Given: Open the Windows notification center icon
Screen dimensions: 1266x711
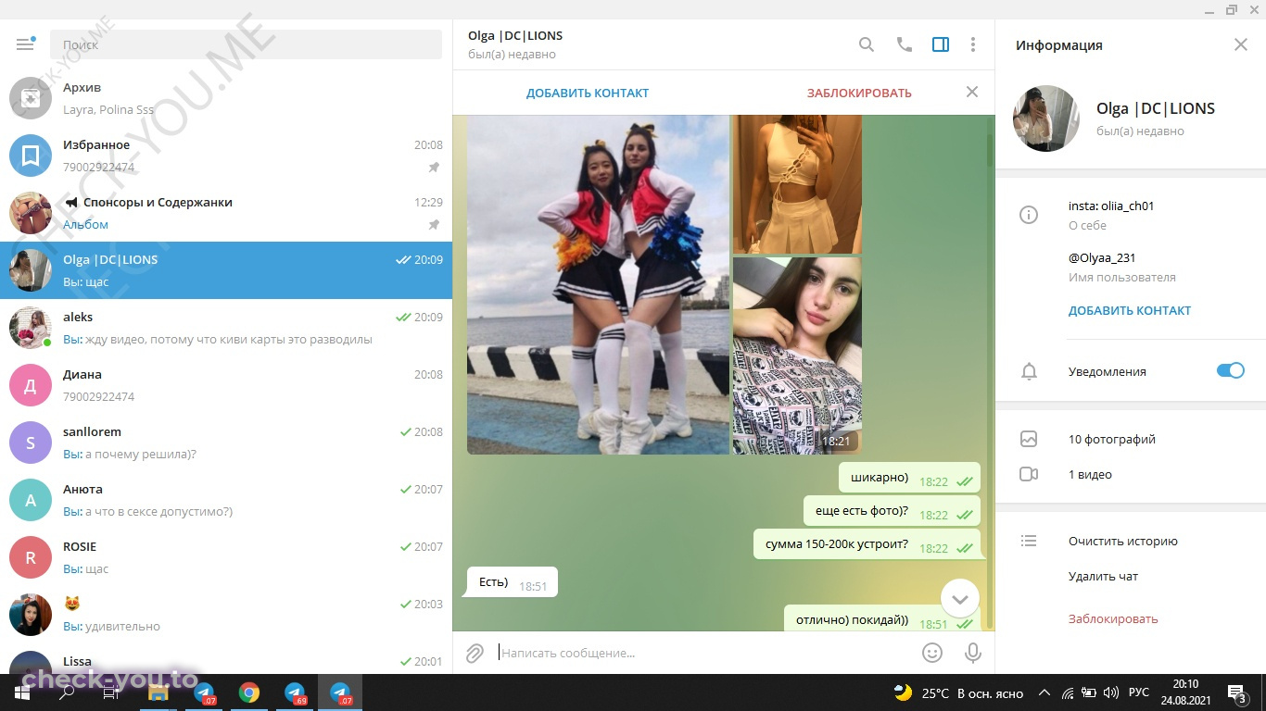Looking at the screenshot, I should [x=1236, y=692].
